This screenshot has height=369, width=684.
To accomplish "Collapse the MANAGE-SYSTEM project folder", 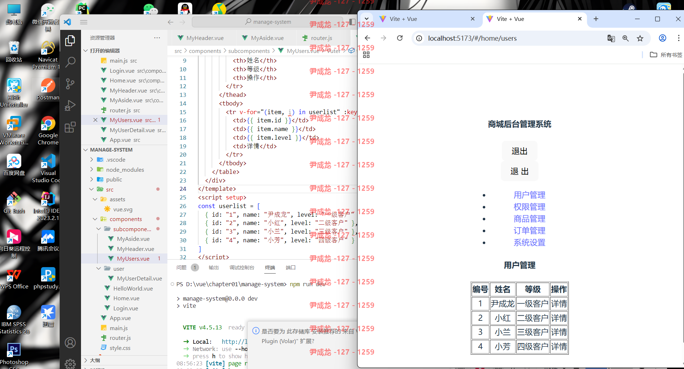I will pos(86,150).
